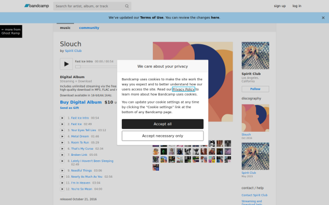
Task: Open the music tab
Action: pos(65,28)
